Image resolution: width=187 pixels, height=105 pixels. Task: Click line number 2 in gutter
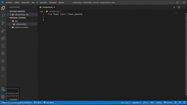(43, 17)
